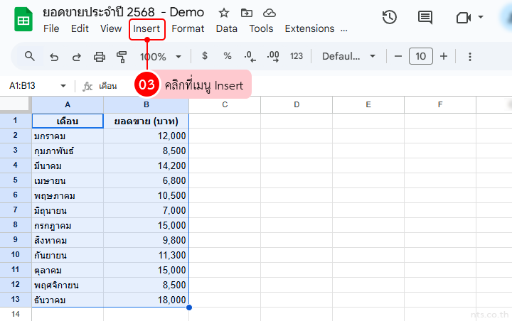Click the search magnifier in toolbar

[30, 56]
